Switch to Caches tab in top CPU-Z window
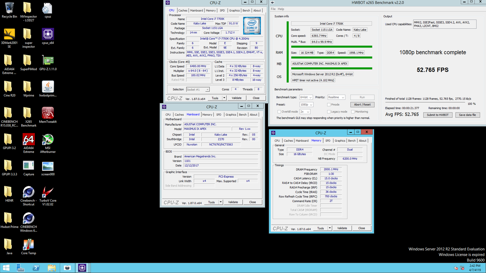This screenshot has height=273, width=486. click(x=183, y=10)
